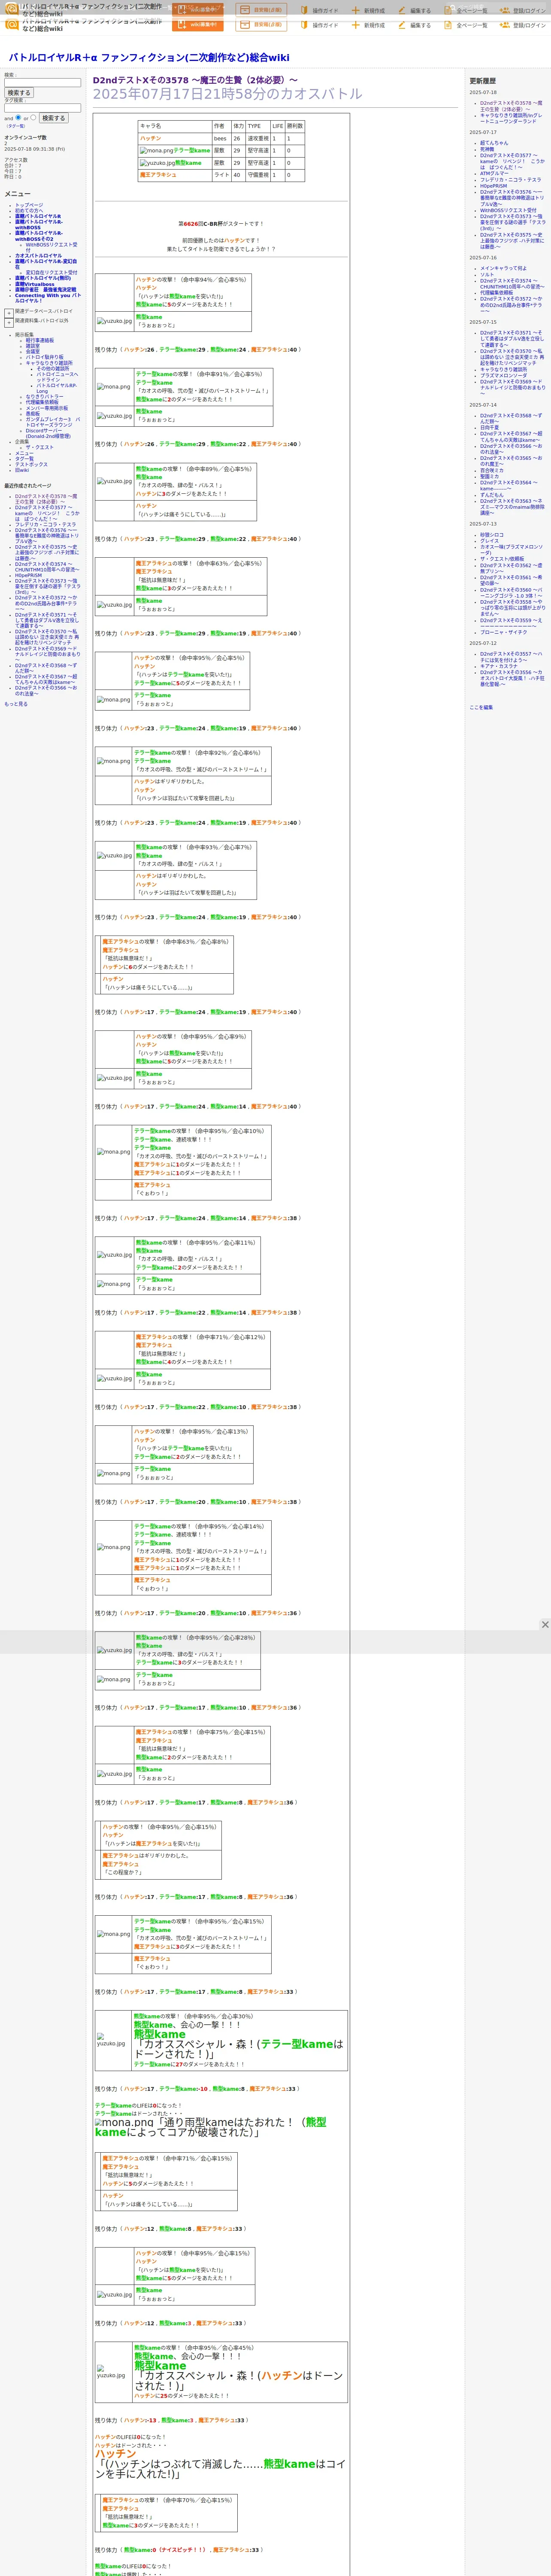
Task: Open ATMグルマー in update history
Action: click(x=493, y=174)
